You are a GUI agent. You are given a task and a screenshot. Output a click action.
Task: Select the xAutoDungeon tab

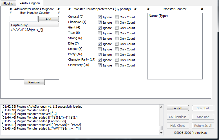pyautogui.click(x=30, y=3)
